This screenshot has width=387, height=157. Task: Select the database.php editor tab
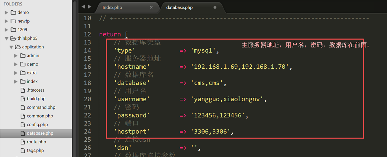[179, 7]
